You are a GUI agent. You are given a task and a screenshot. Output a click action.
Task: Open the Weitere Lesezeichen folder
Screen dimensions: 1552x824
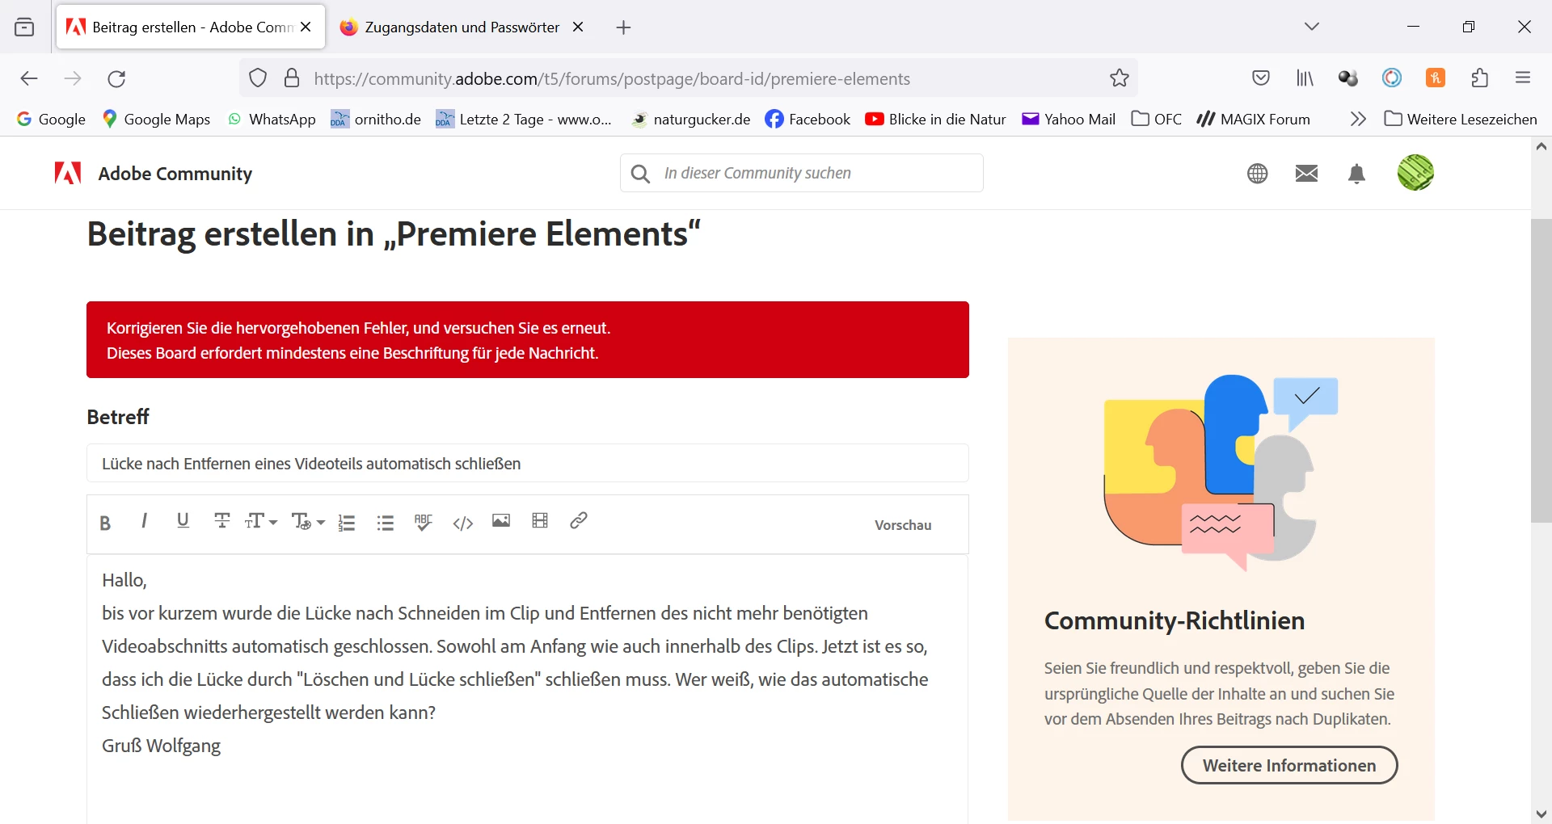click(1461, 120)
